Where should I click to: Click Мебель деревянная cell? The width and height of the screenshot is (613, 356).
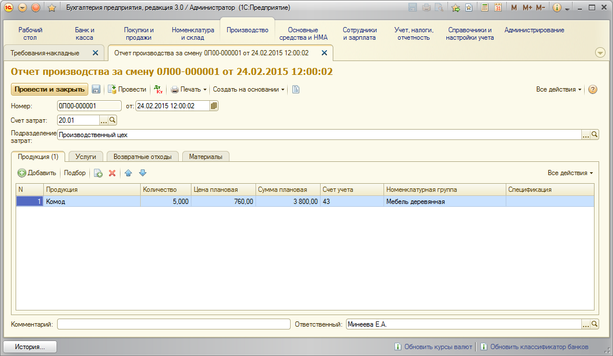tap(445, 202)
